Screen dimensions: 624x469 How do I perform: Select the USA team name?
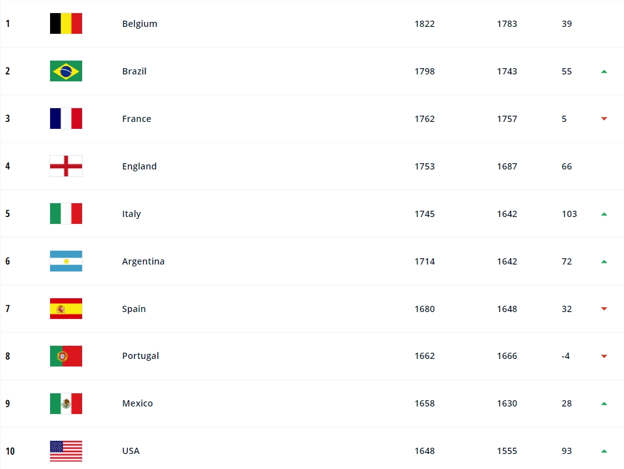point(131,451)
